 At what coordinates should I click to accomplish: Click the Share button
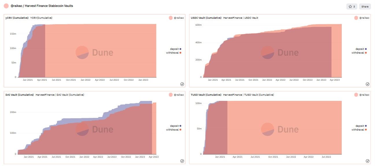coord(365,6)
